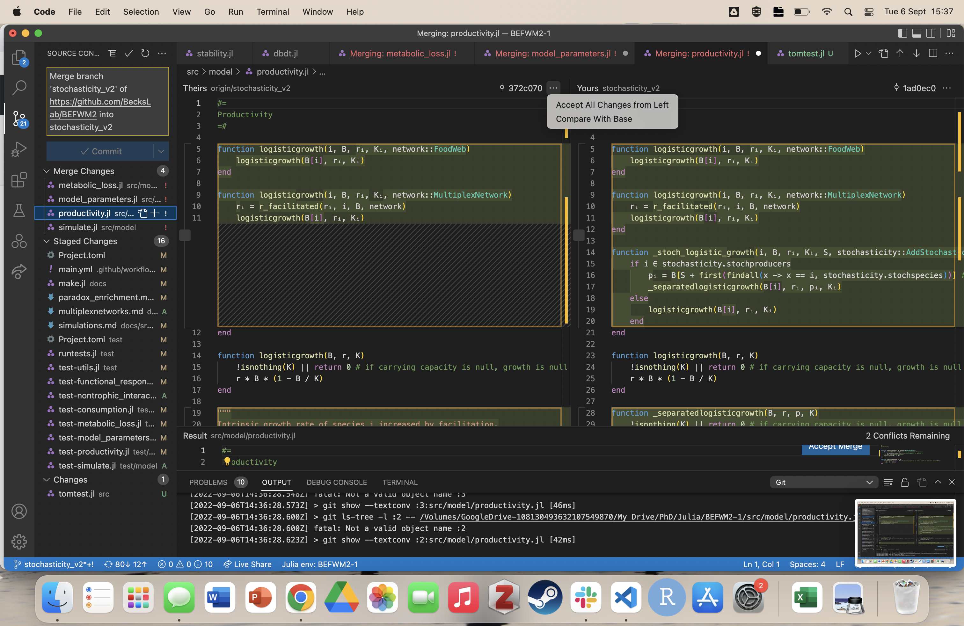This screenshot has width=964, height=626.
Task: Refresh the Source Control view
Action: [x=145, y=53]
